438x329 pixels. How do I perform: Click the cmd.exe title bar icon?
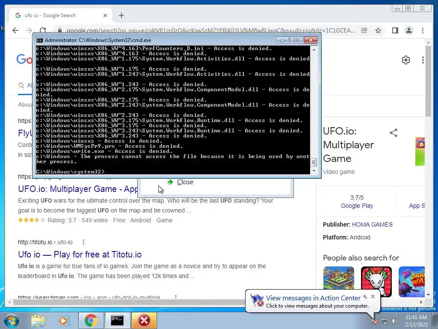pyautogui.click(x=40, y=40)
